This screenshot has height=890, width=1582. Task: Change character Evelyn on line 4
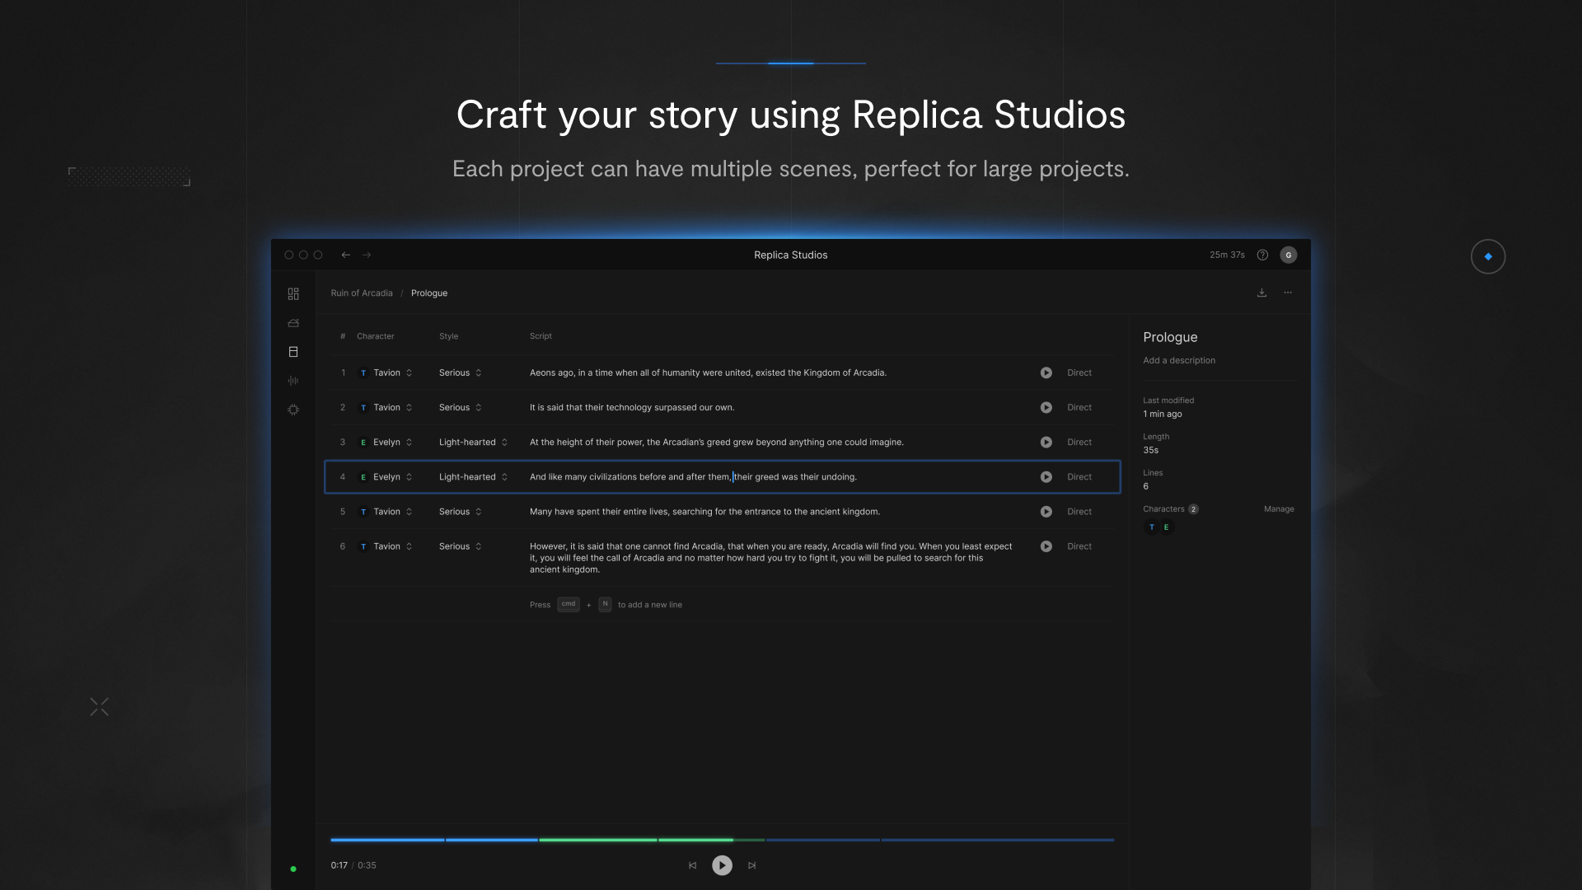tap(386, 477)
